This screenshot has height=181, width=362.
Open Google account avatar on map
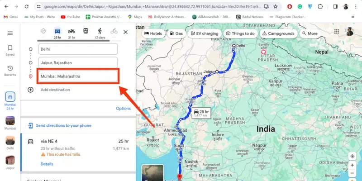click(350, 32)
